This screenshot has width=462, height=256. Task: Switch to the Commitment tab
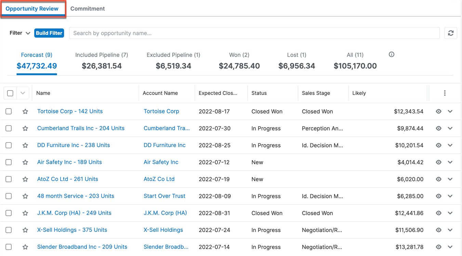click(88, 9)
